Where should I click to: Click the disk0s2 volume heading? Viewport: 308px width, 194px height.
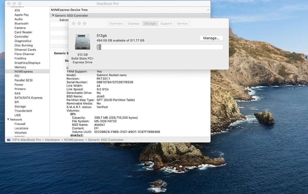coord(77,135)
